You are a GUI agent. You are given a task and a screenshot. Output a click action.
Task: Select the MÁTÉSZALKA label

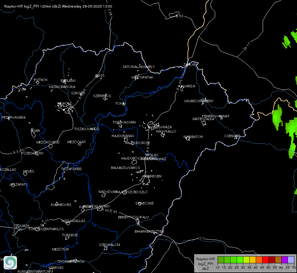coord(204,119)
